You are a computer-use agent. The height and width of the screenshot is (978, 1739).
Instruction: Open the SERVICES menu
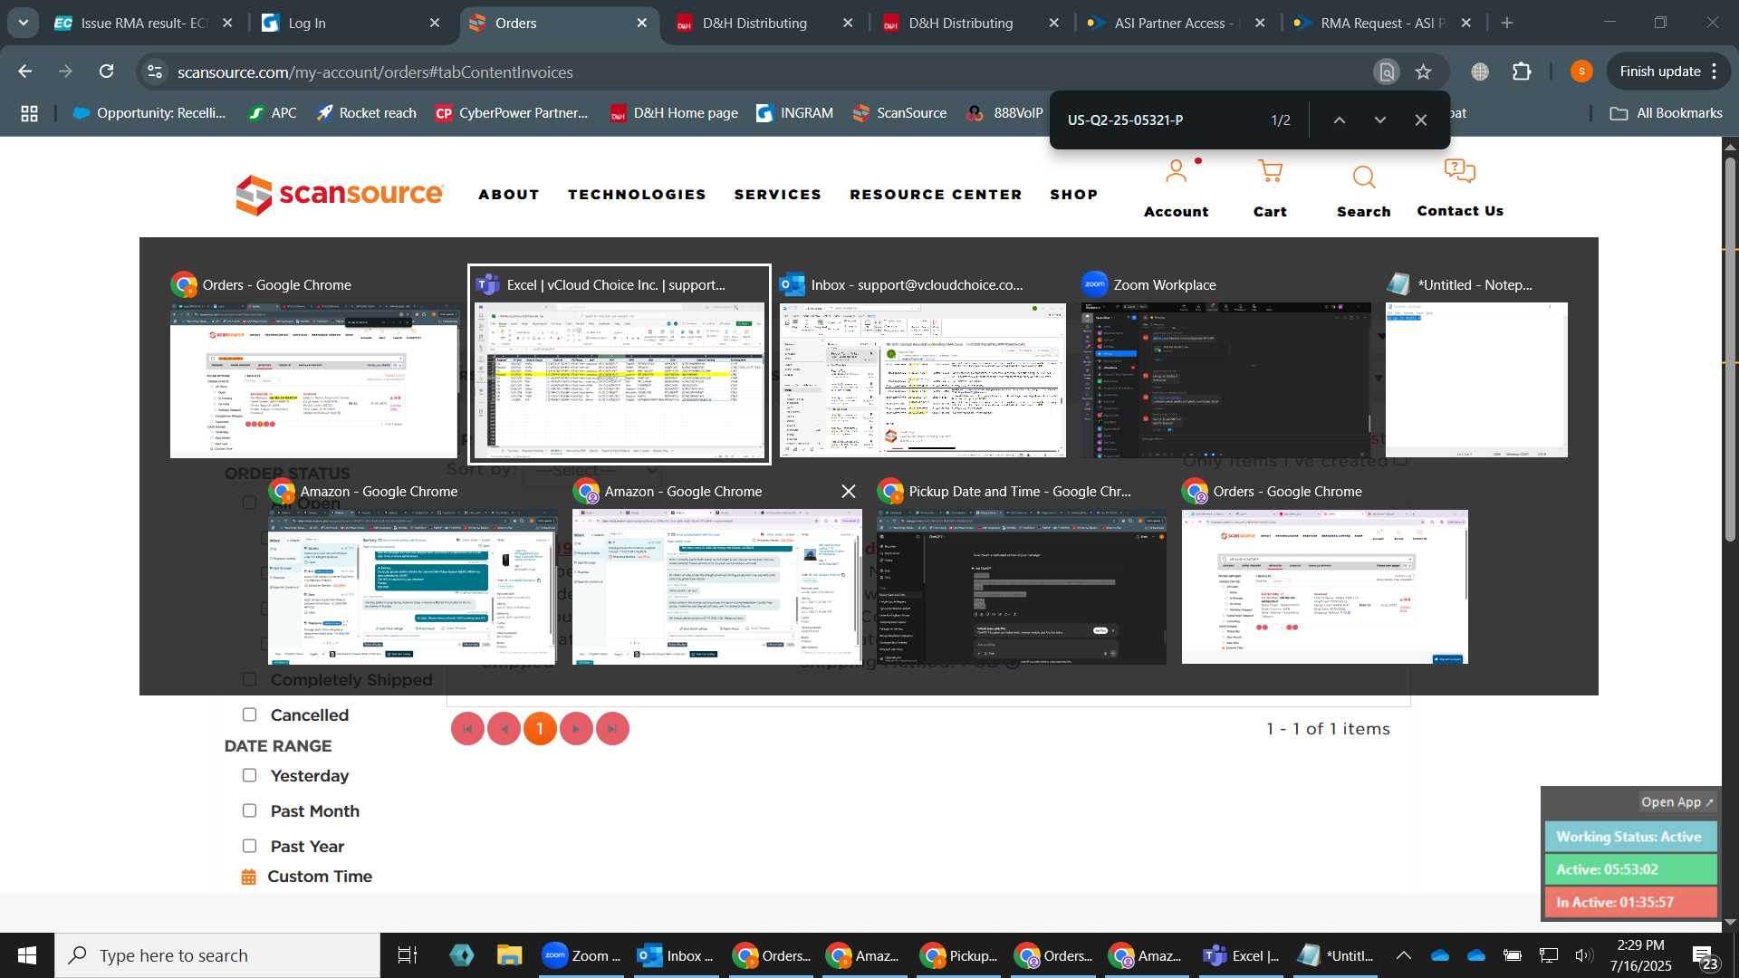[x=778, y=195]
